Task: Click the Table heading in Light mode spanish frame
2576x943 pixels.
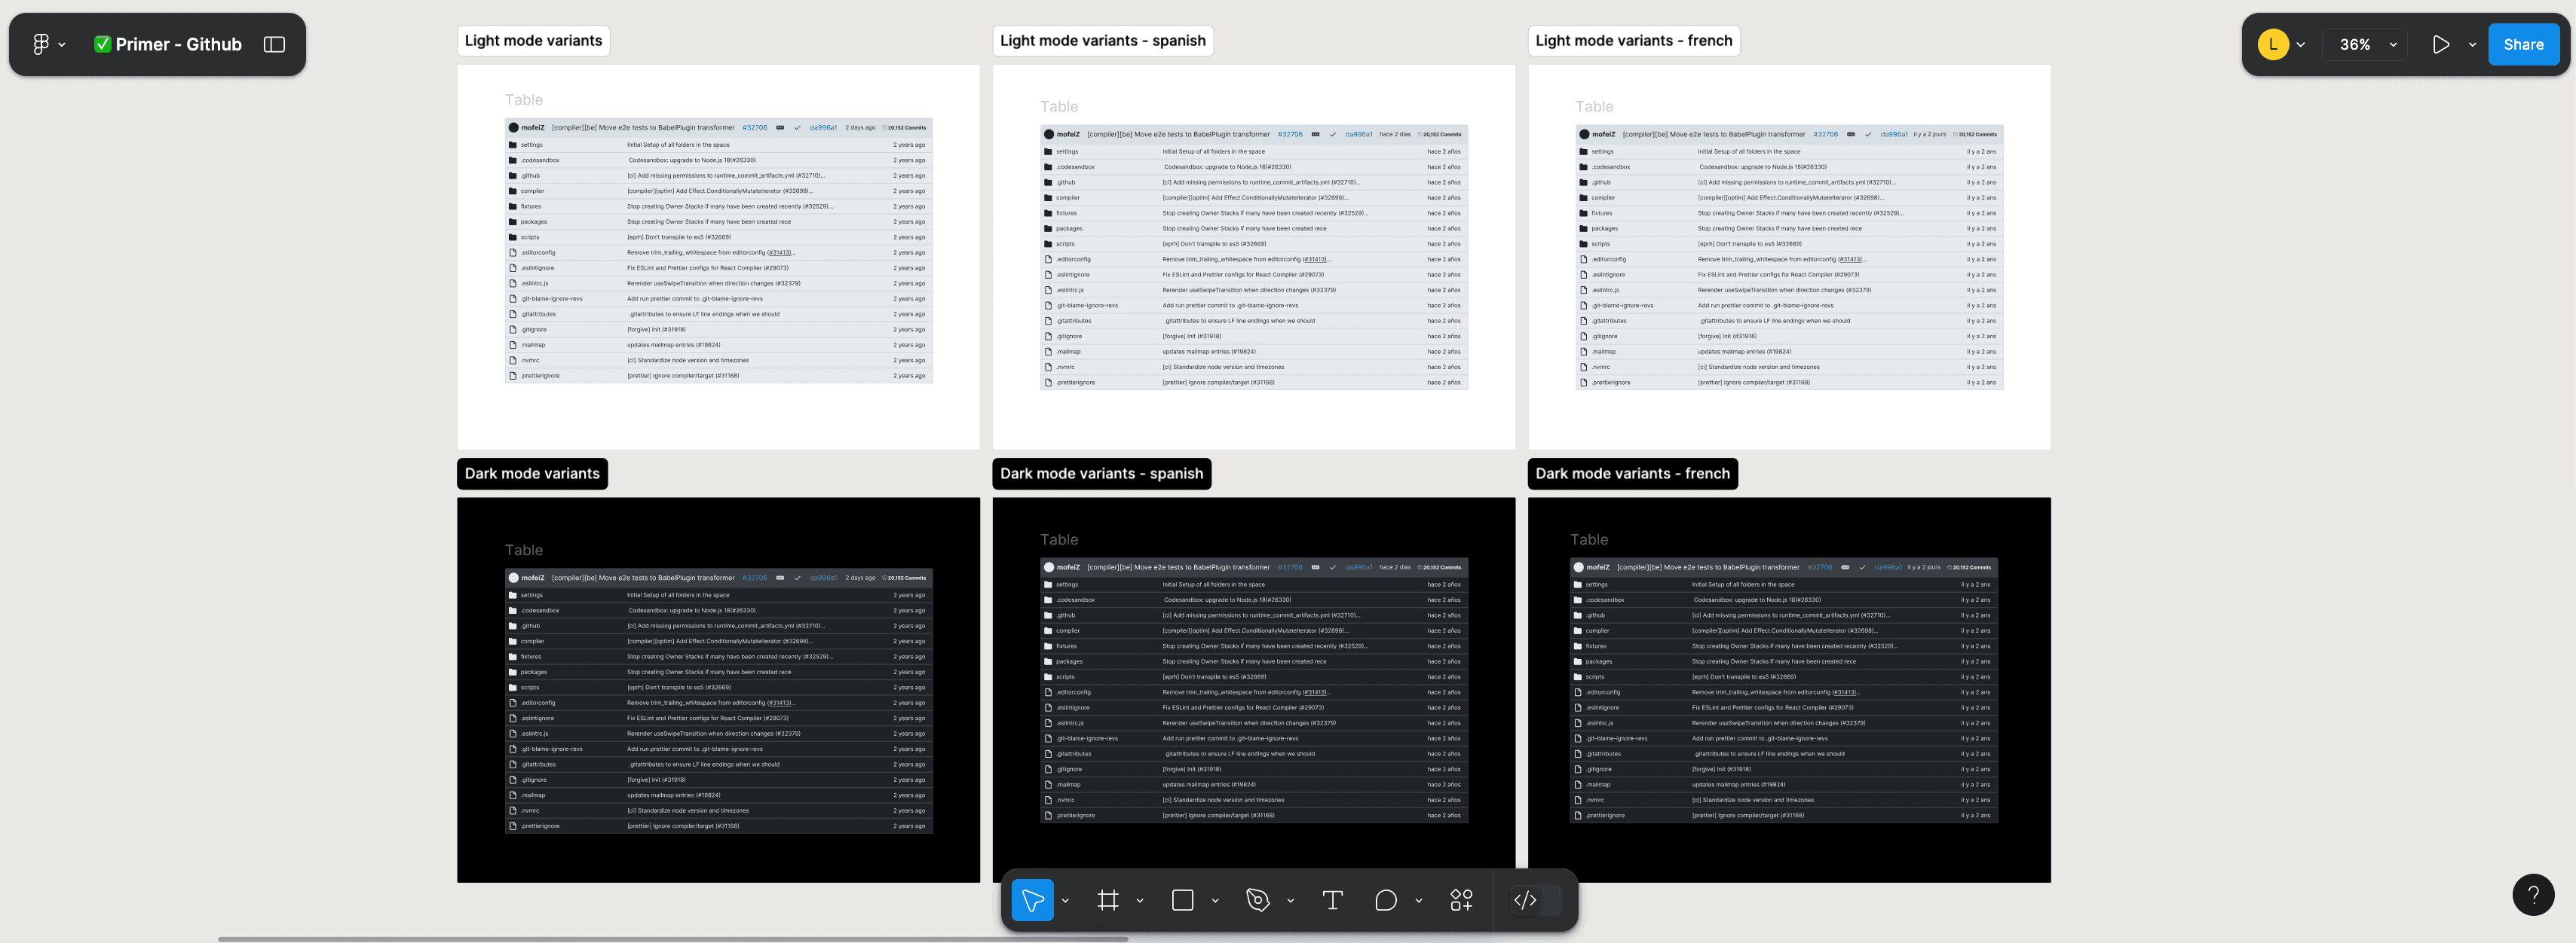Action: [x=1059, y=107]
